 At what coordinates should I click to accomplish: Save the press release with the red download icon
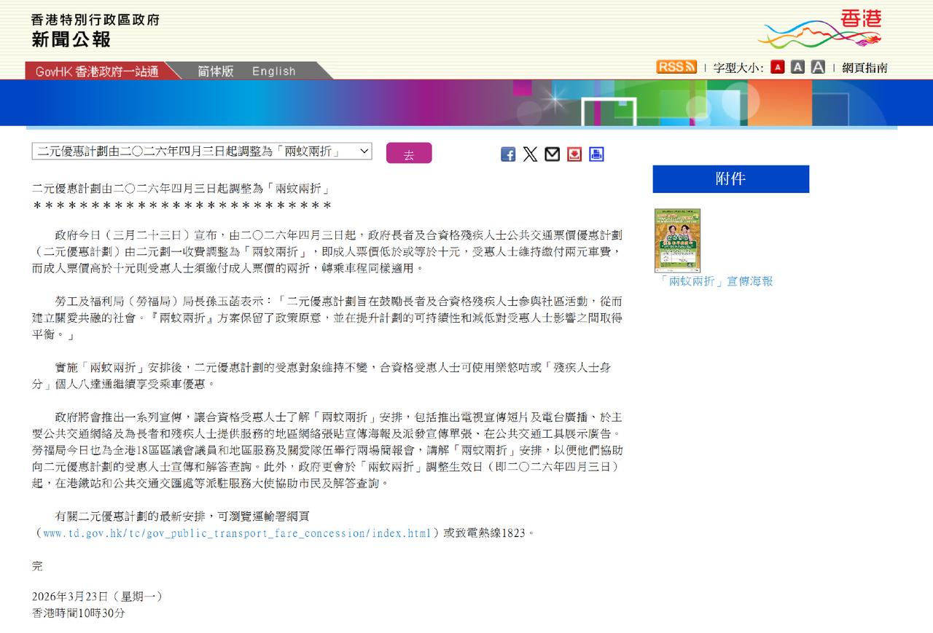[574, 154]
